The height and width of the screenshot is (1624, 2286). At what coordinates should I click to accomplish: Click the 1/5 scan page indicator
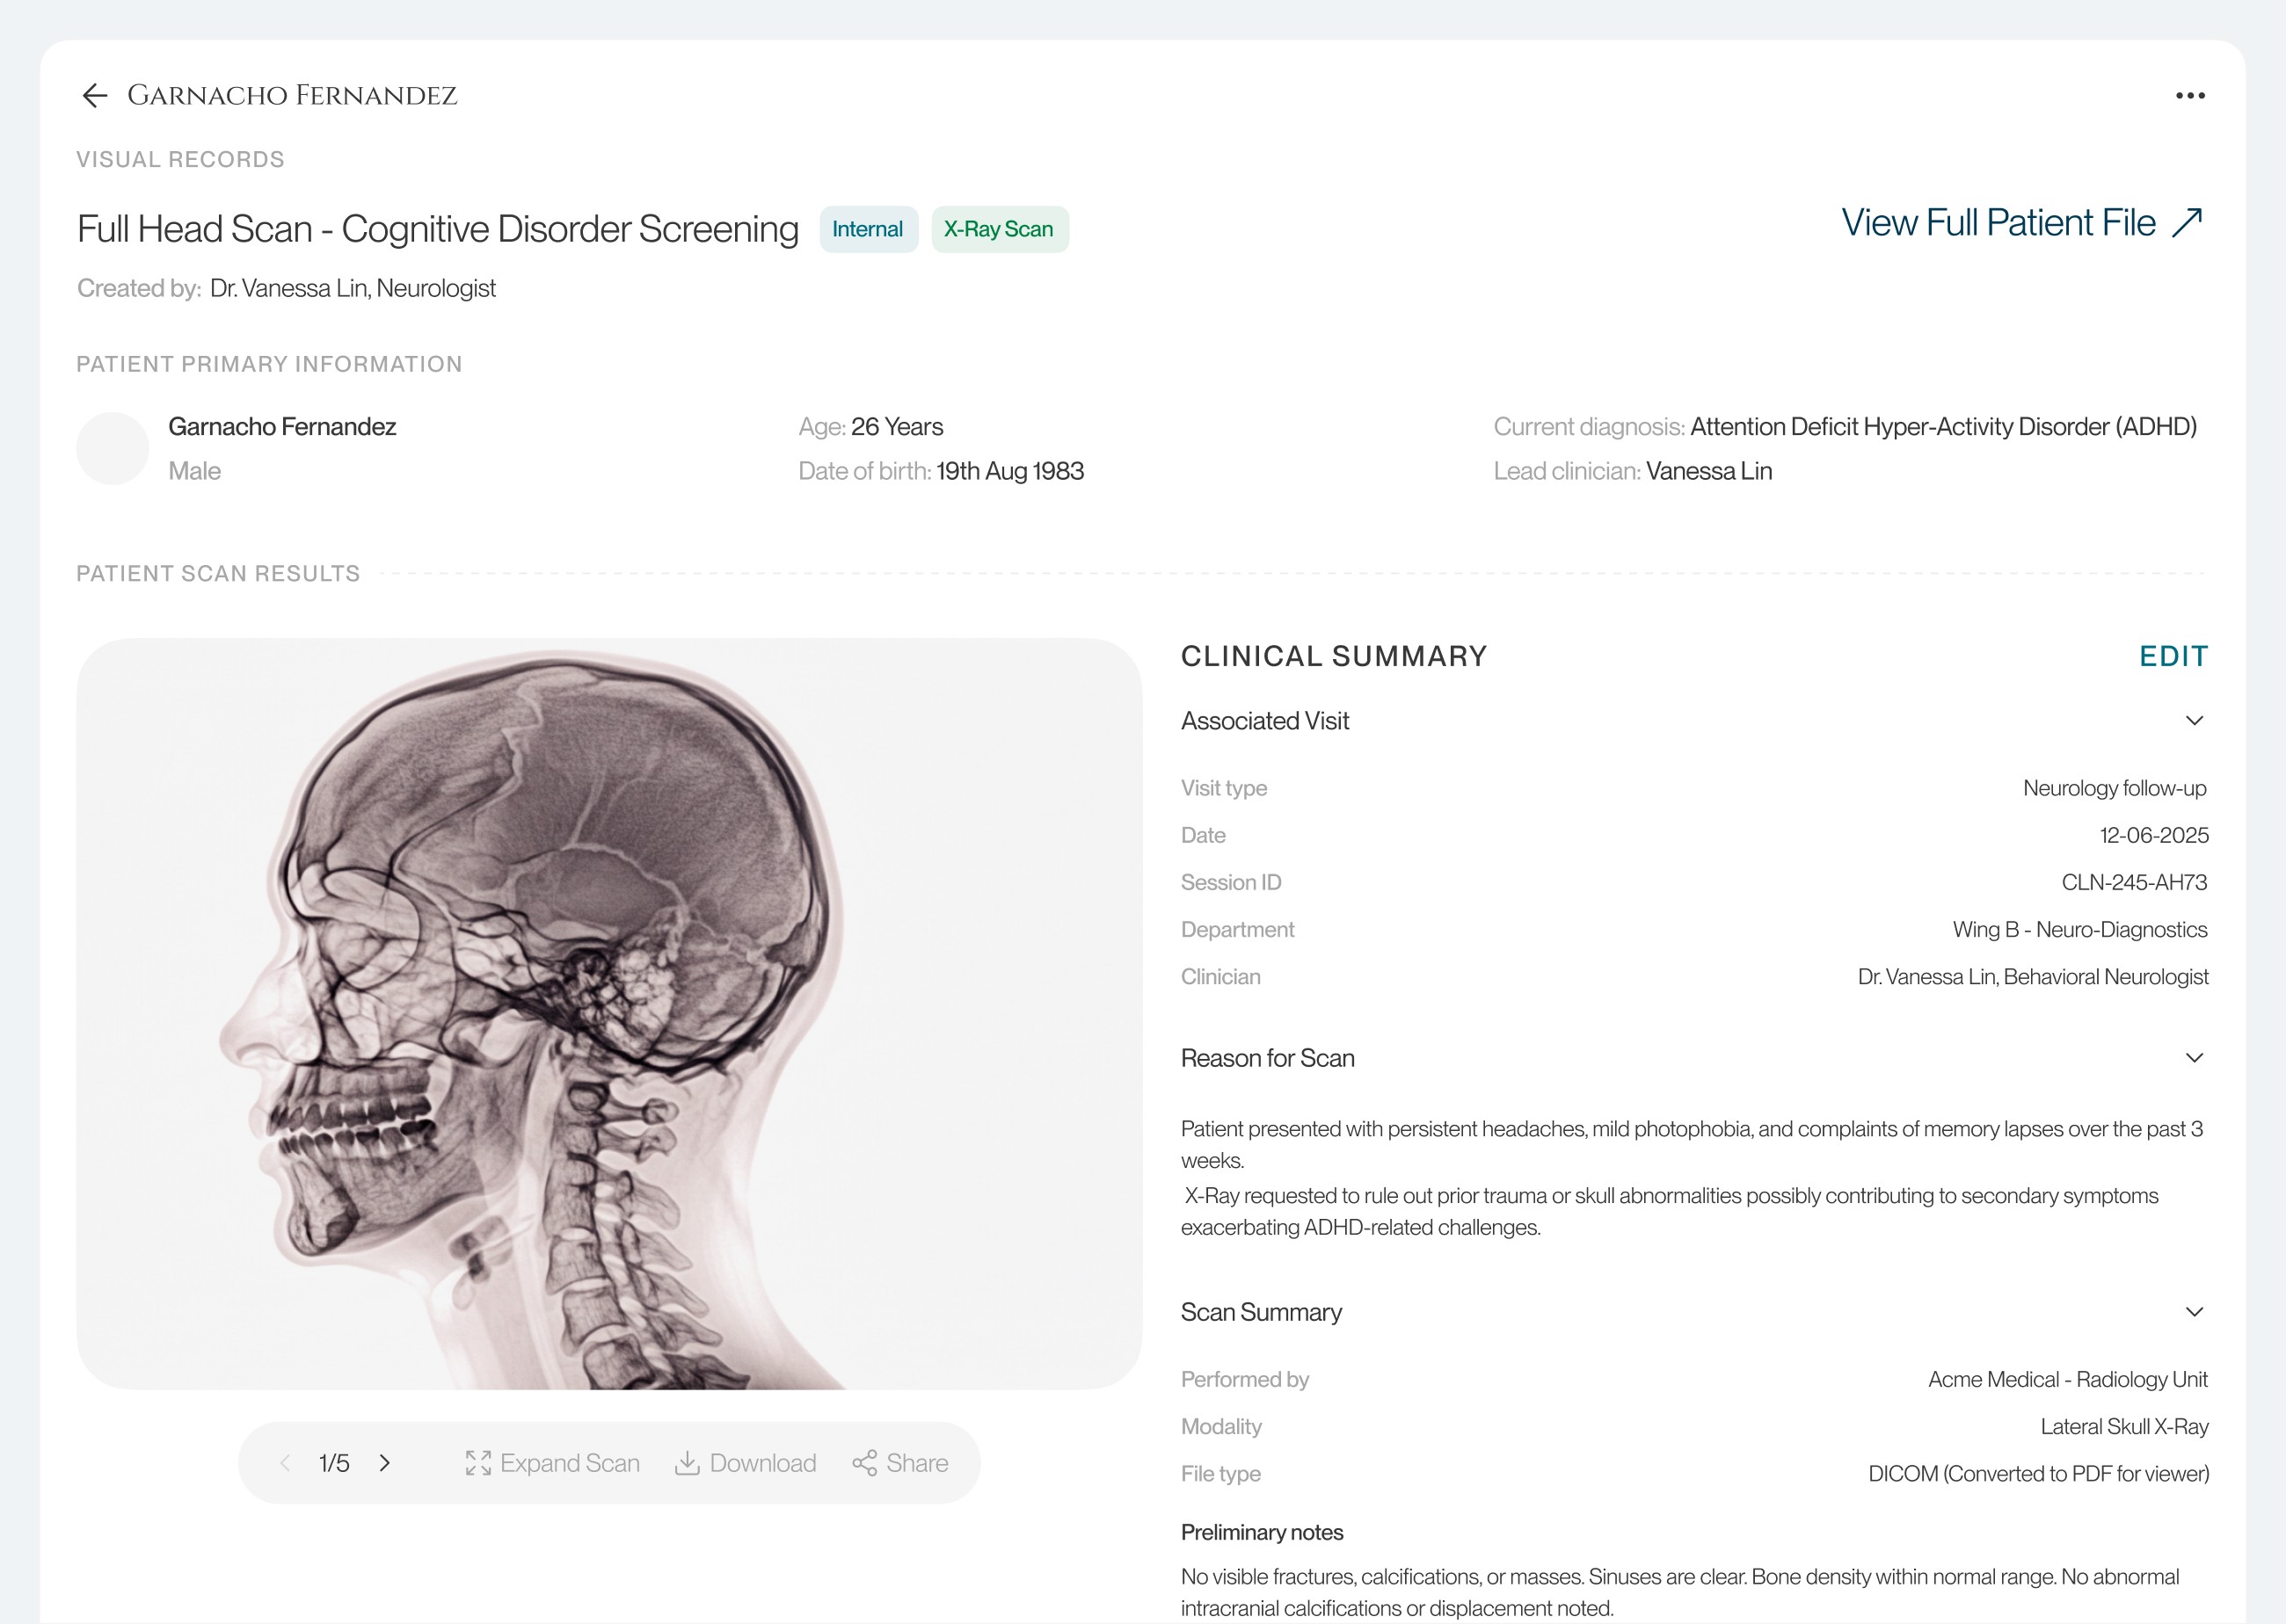tap(334, 1463)
